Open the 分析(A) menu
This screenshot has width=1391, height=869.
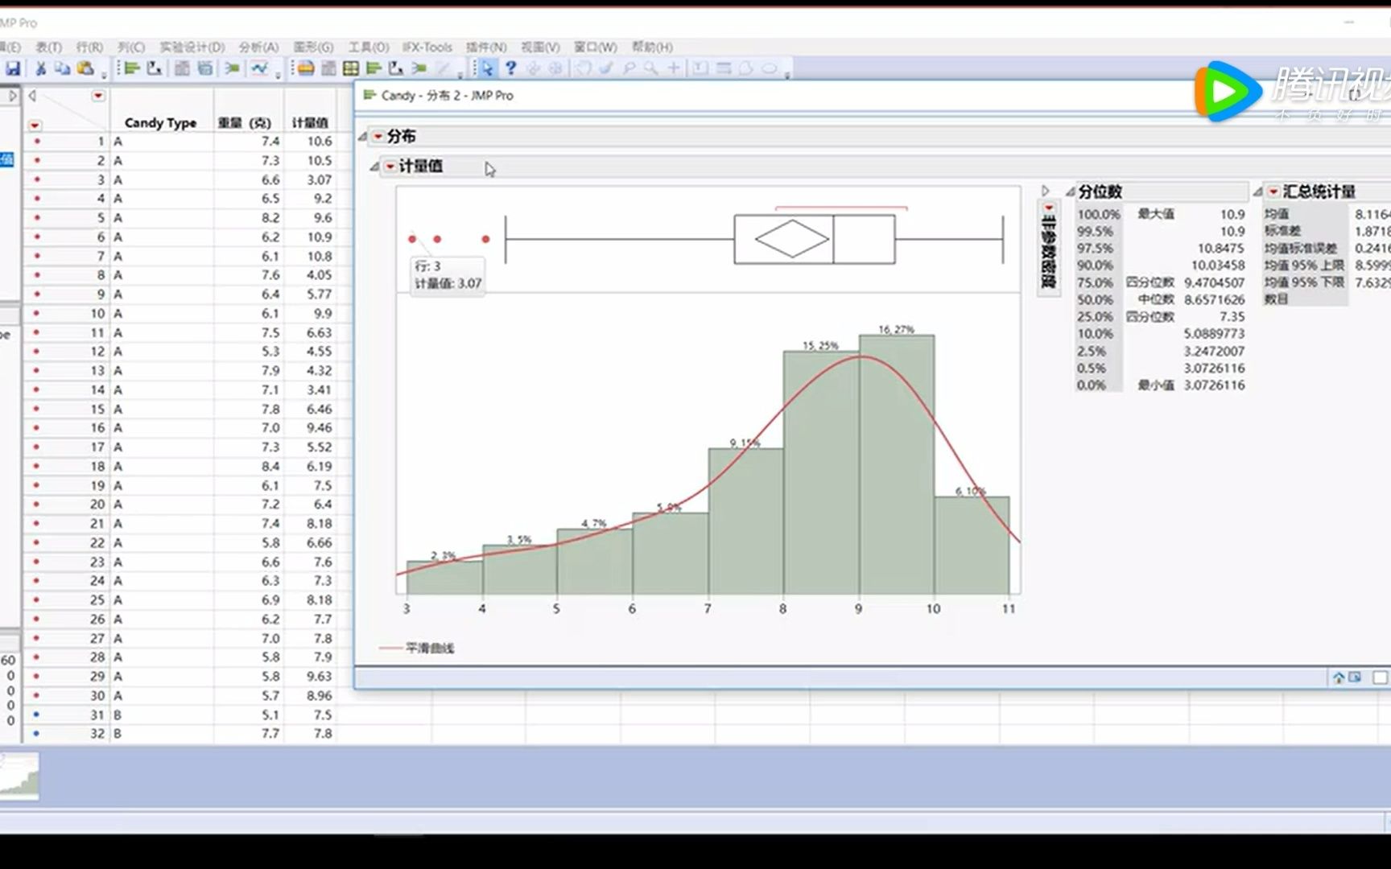[258, 47]
